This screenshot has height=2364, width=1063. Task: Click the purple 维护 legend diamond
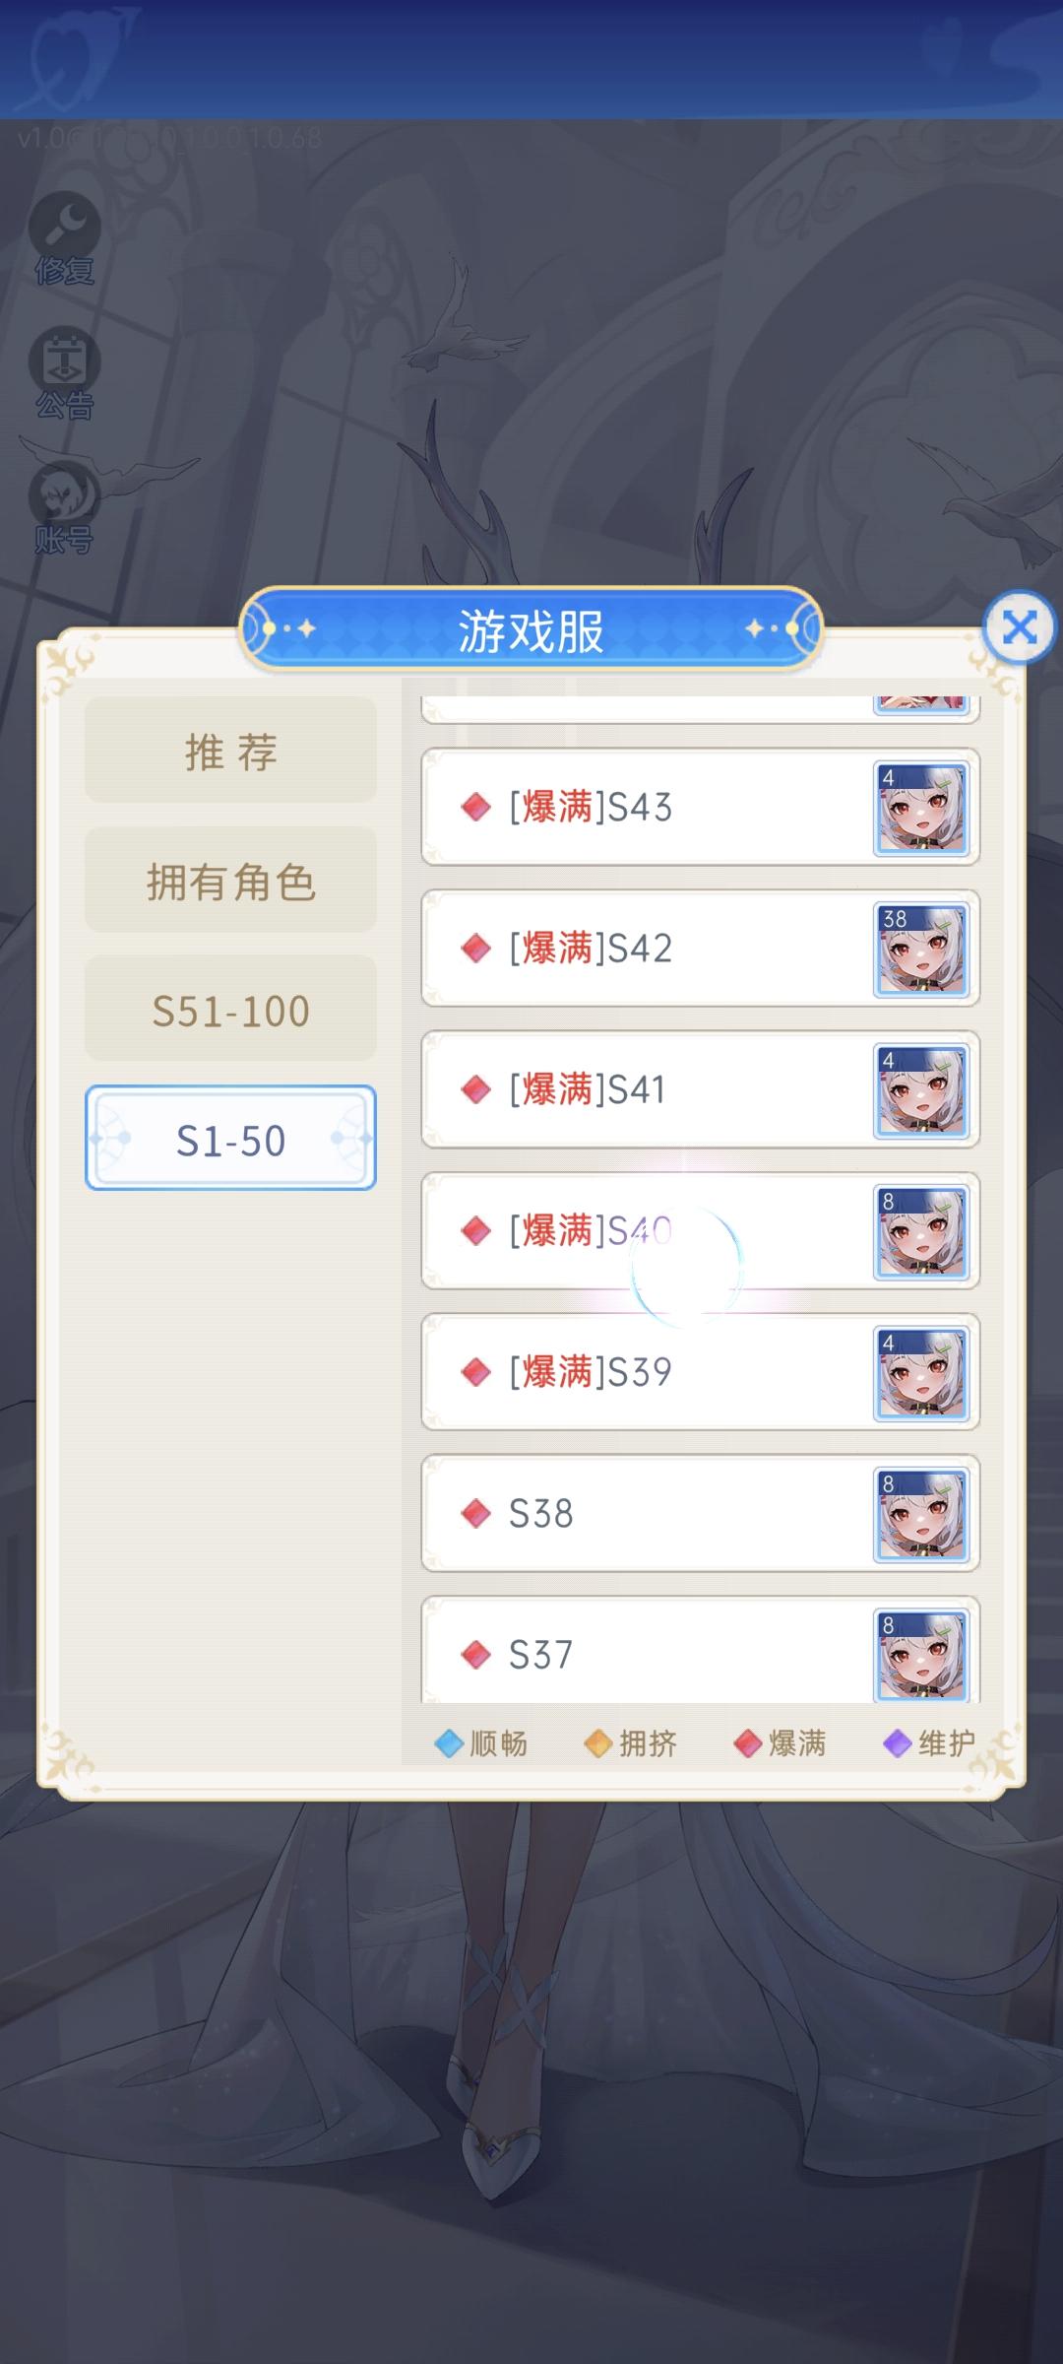pos(898,1743)
